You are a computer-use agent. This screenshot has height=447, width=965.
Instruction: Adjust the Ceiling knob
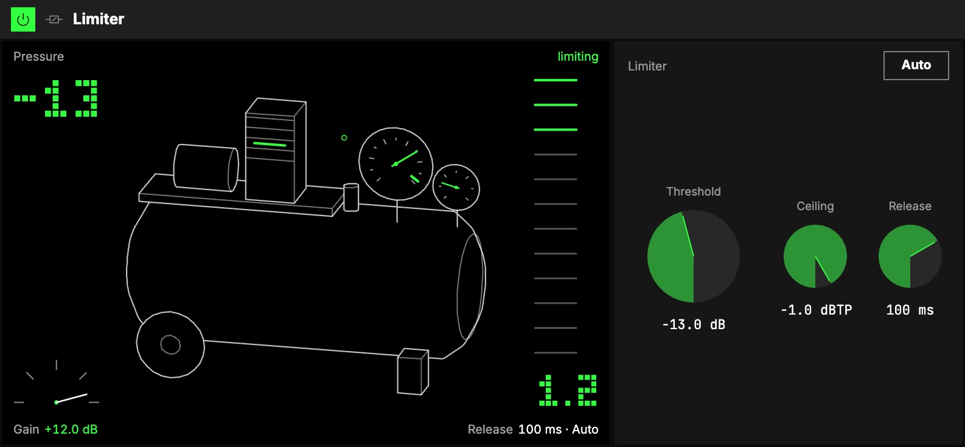815,256
